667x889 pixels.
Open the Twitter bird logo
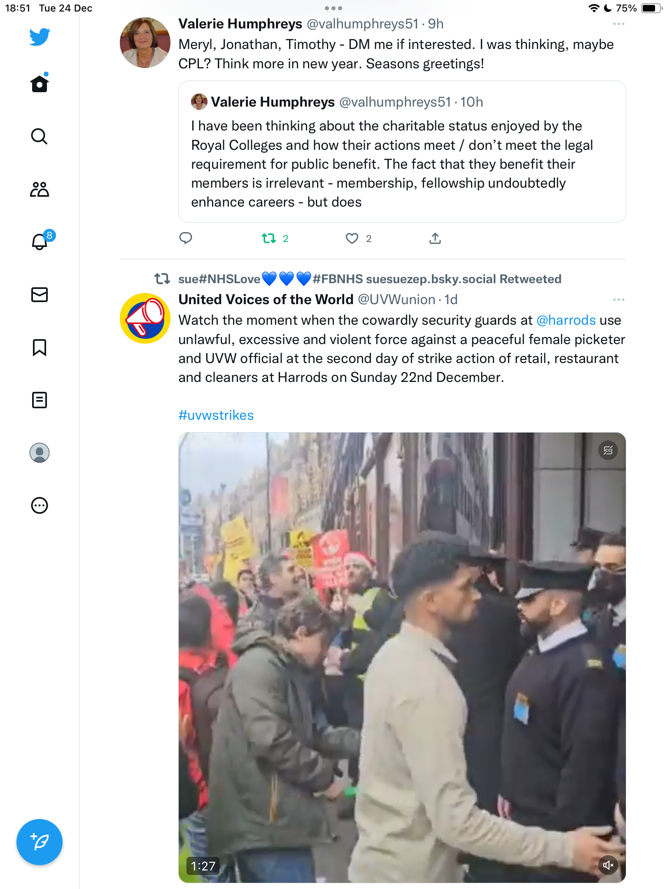[x=40, y=37]
